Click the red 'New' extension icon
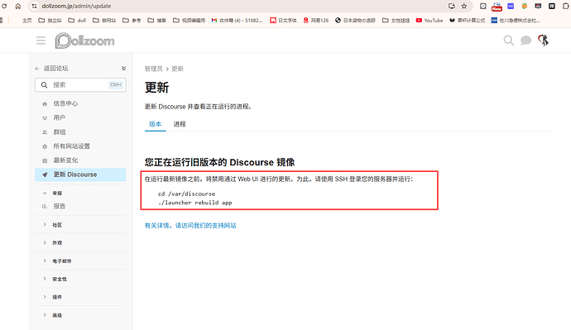This screenshot has height=330, width=571. [x=497, y=7]
